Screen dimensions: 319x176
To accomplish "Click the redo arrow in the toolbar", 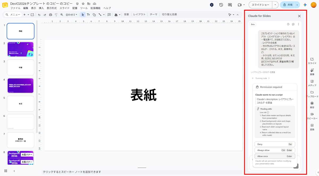I will click(45, 15).
